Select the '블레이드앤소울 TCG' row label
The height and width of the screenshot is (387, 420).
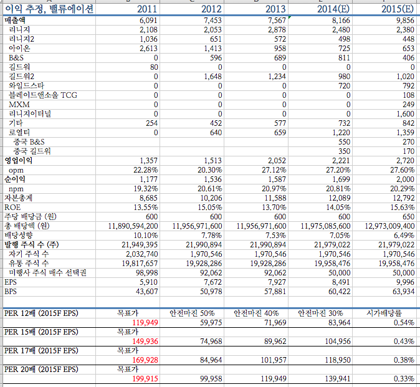coord(43,95)
